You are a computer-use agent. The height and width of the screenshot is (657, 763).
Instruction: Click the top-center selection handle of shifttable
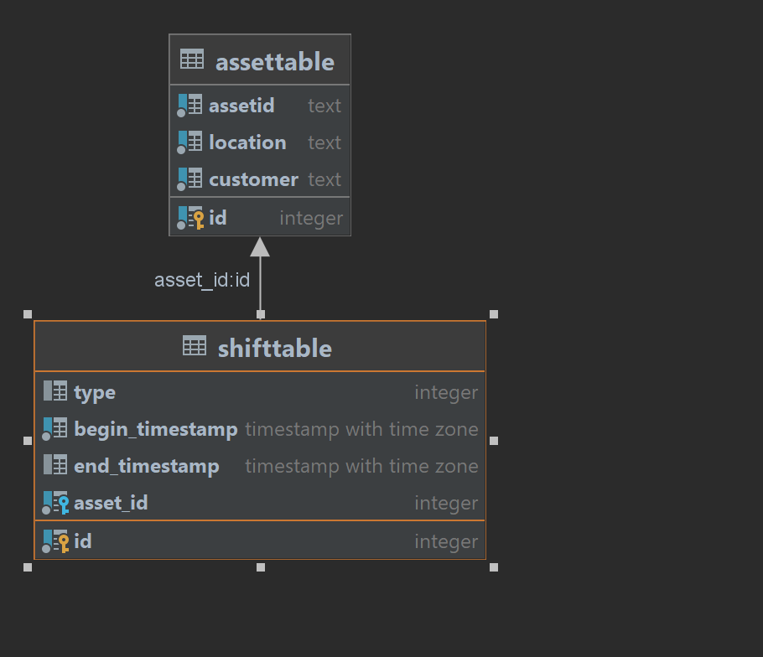[260, 314]
